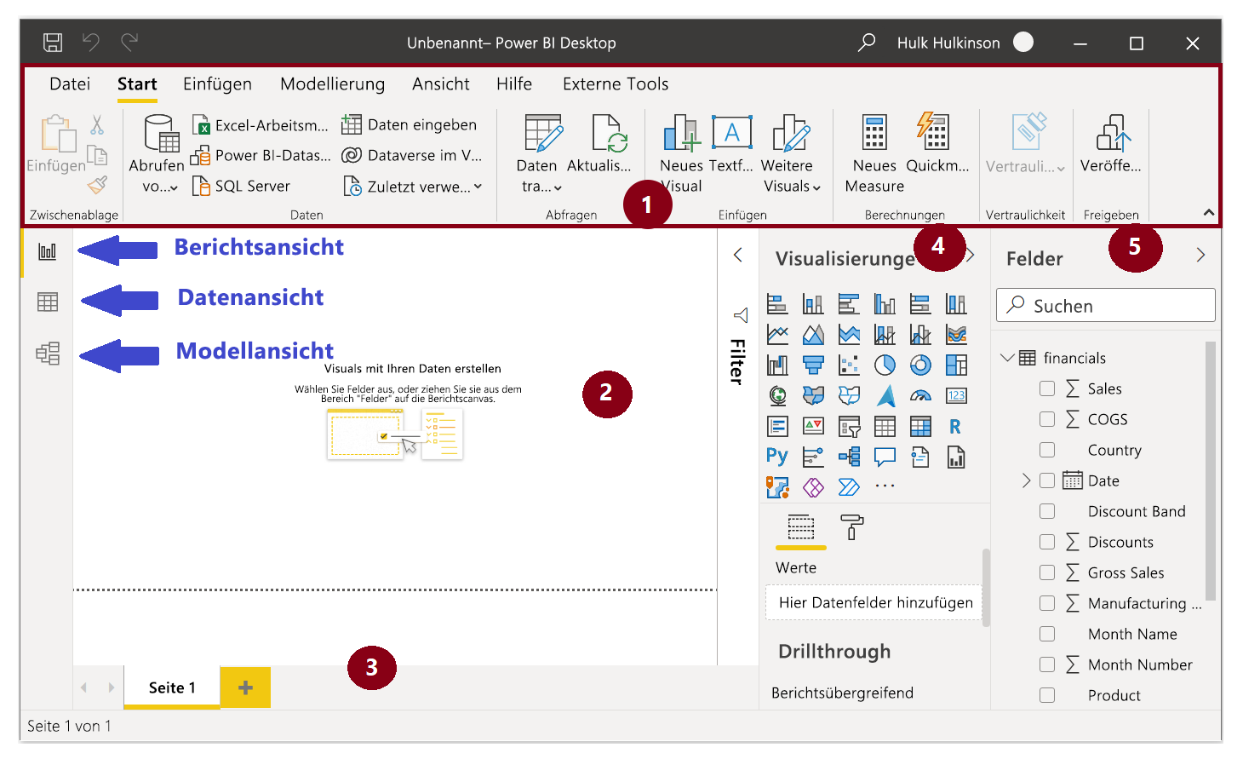The image size is (1243, 765).
Task: Check the Country field checkbox
Action: [1047, 450]
